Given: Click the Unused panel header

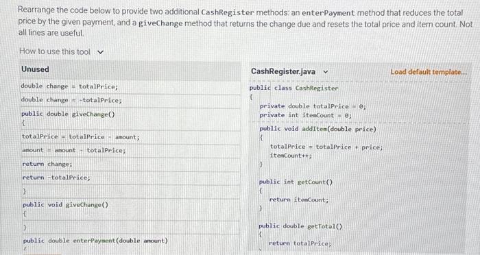Looking at the screenshot, I should click(130, 70).
